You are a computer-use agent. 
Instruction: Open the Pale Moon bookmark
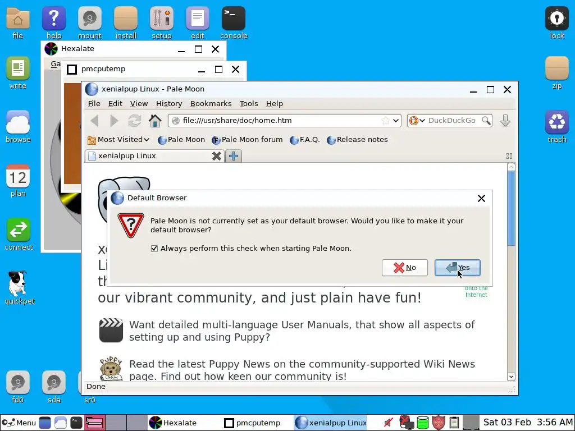pyautogui.click(x=181, y=140)
